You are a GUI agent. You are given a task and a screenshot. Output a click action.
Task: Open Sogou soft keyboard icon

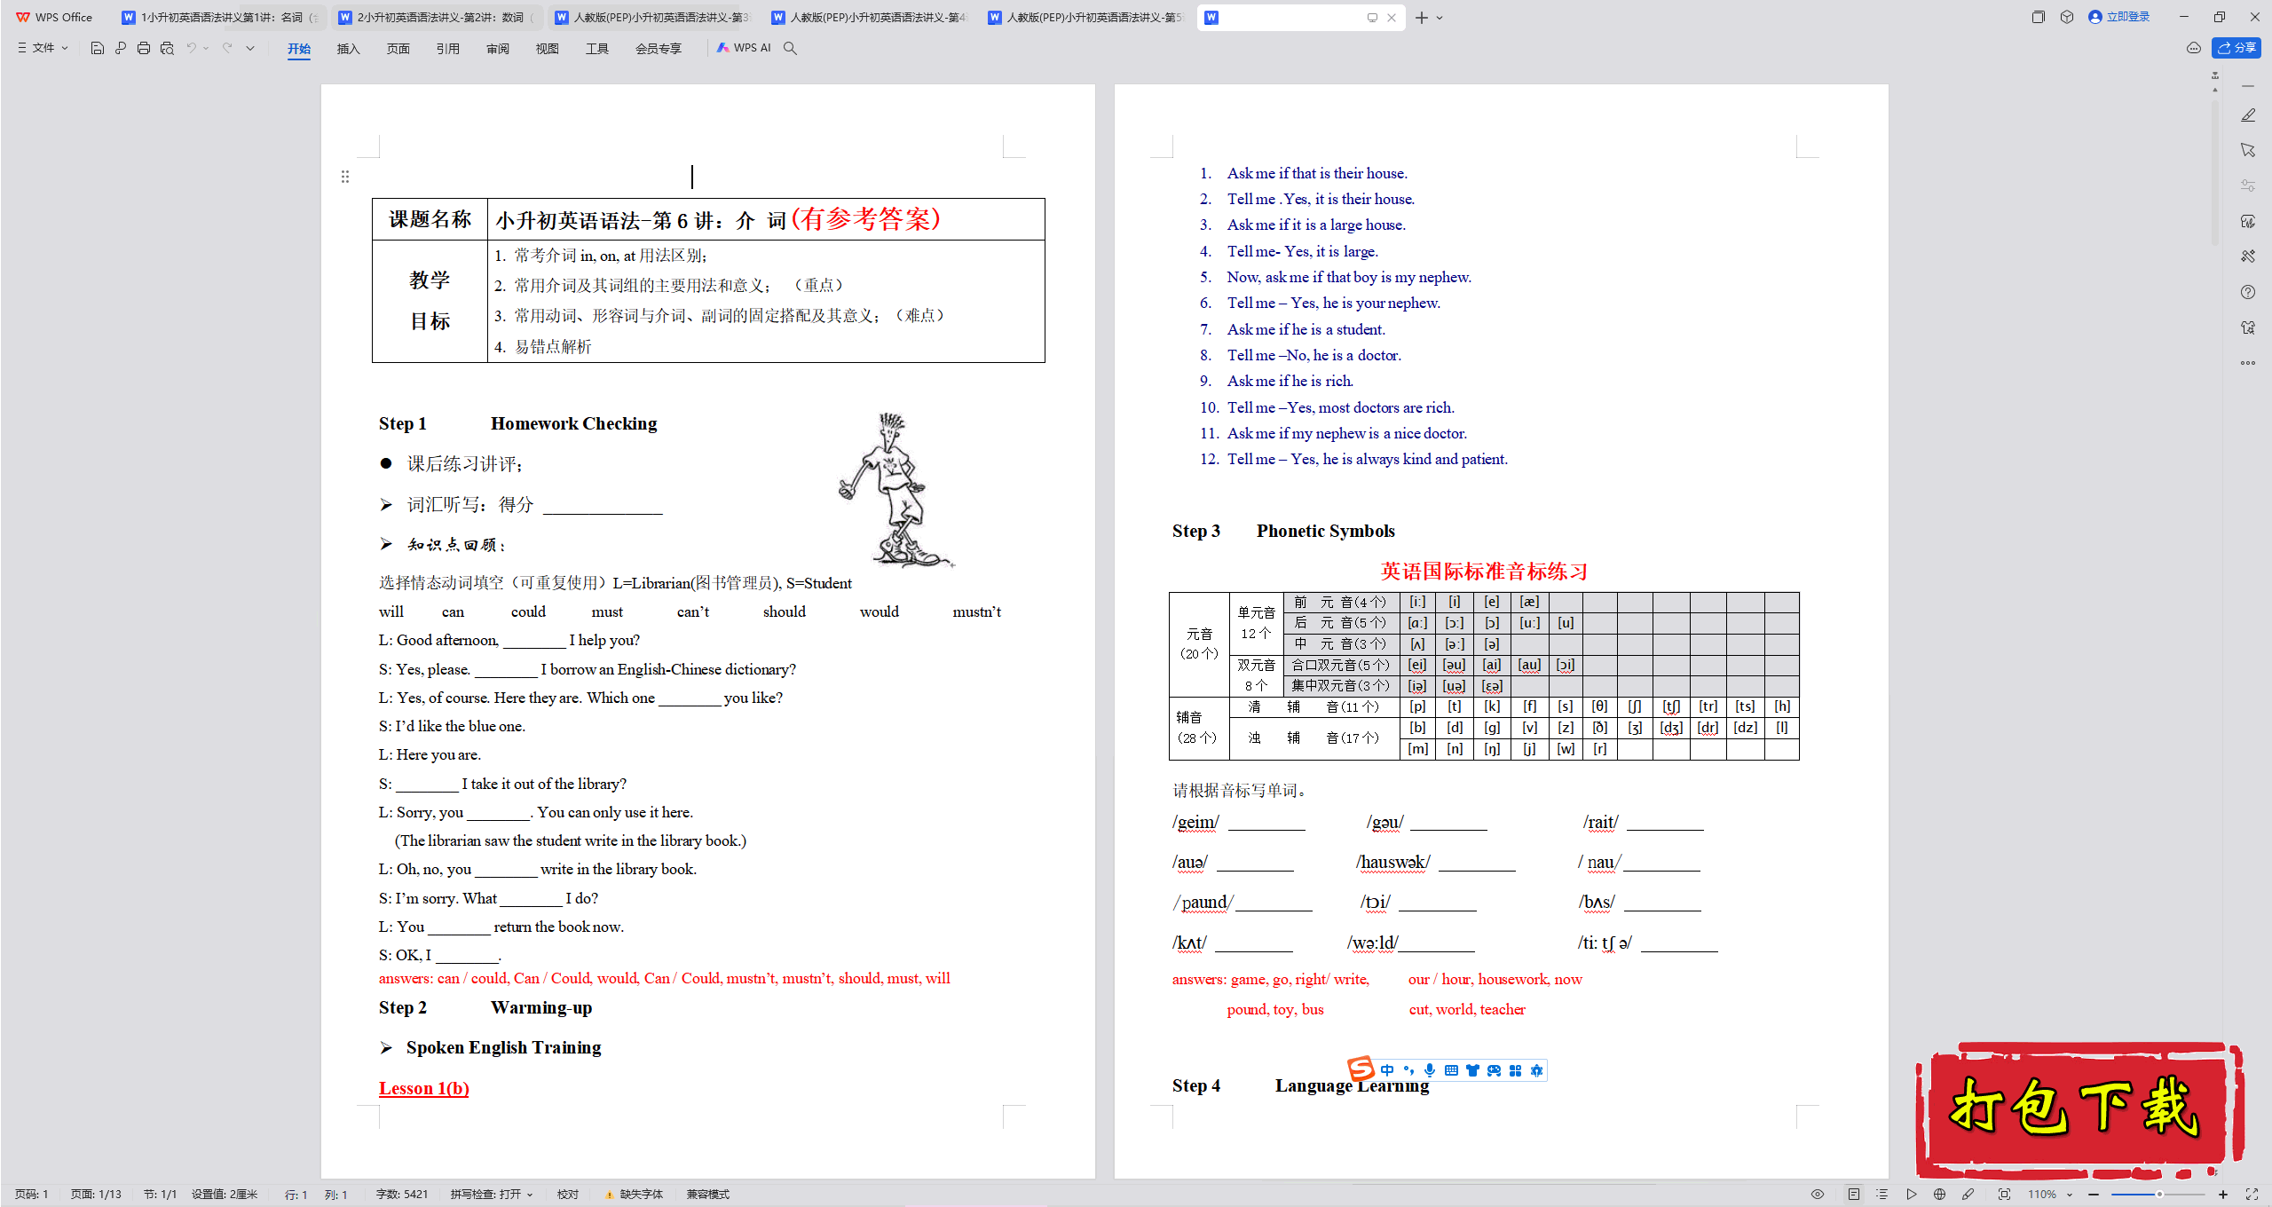coord(1451,1070)
